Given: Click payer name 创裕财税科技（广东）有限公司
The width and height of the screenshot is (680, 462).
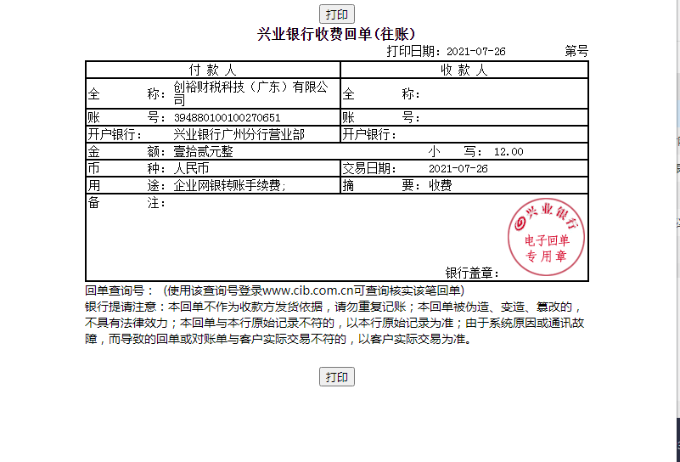Looking at the screenshot, I should click(x=250, y=93).
